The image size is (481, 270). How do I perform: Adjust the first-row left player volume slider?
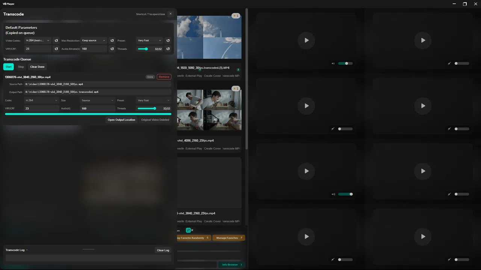345,63
